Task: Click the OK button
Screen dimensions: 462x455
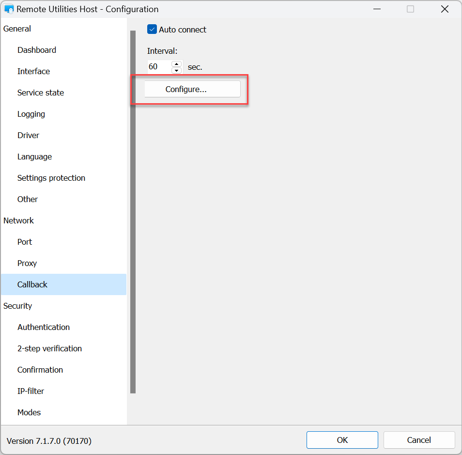Action: point(342,440)
